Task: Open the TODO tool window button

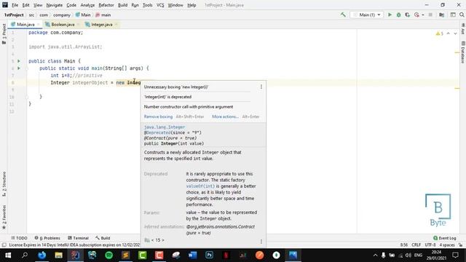Action: coord(19,238)
